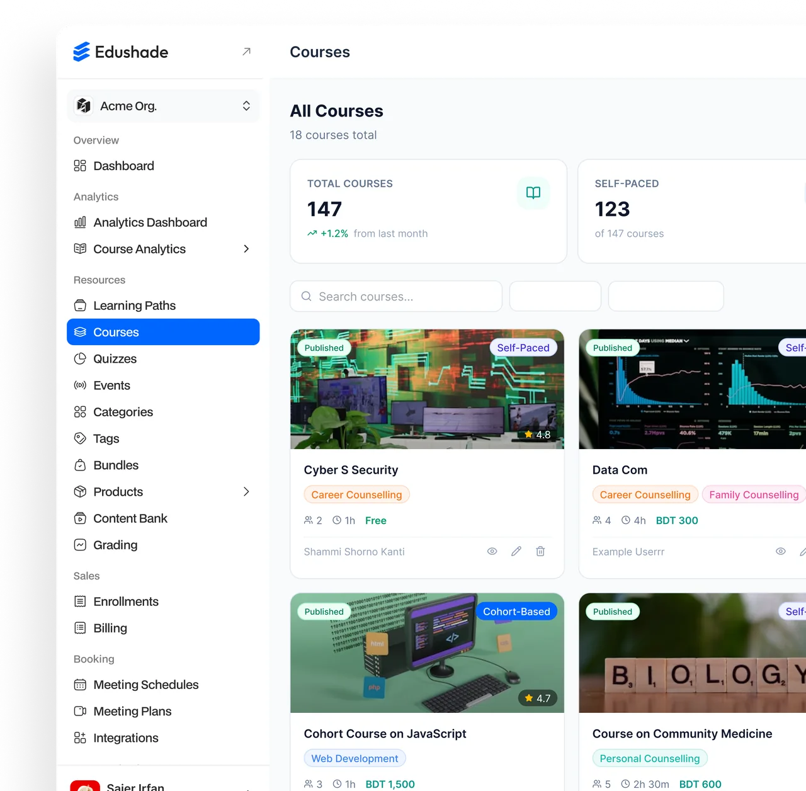Open Enrollments under Sales
The image size is (806, 791).
click(x=163, y=601)
